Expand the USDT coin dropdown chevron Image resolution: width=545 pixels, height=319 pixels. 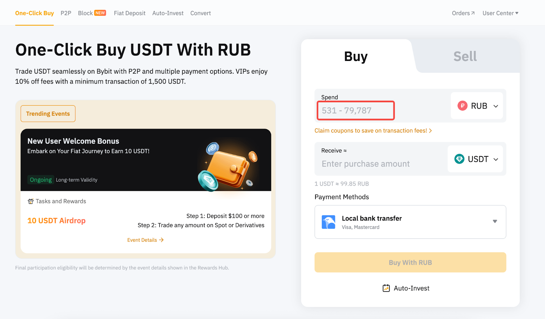pos(496,159)
